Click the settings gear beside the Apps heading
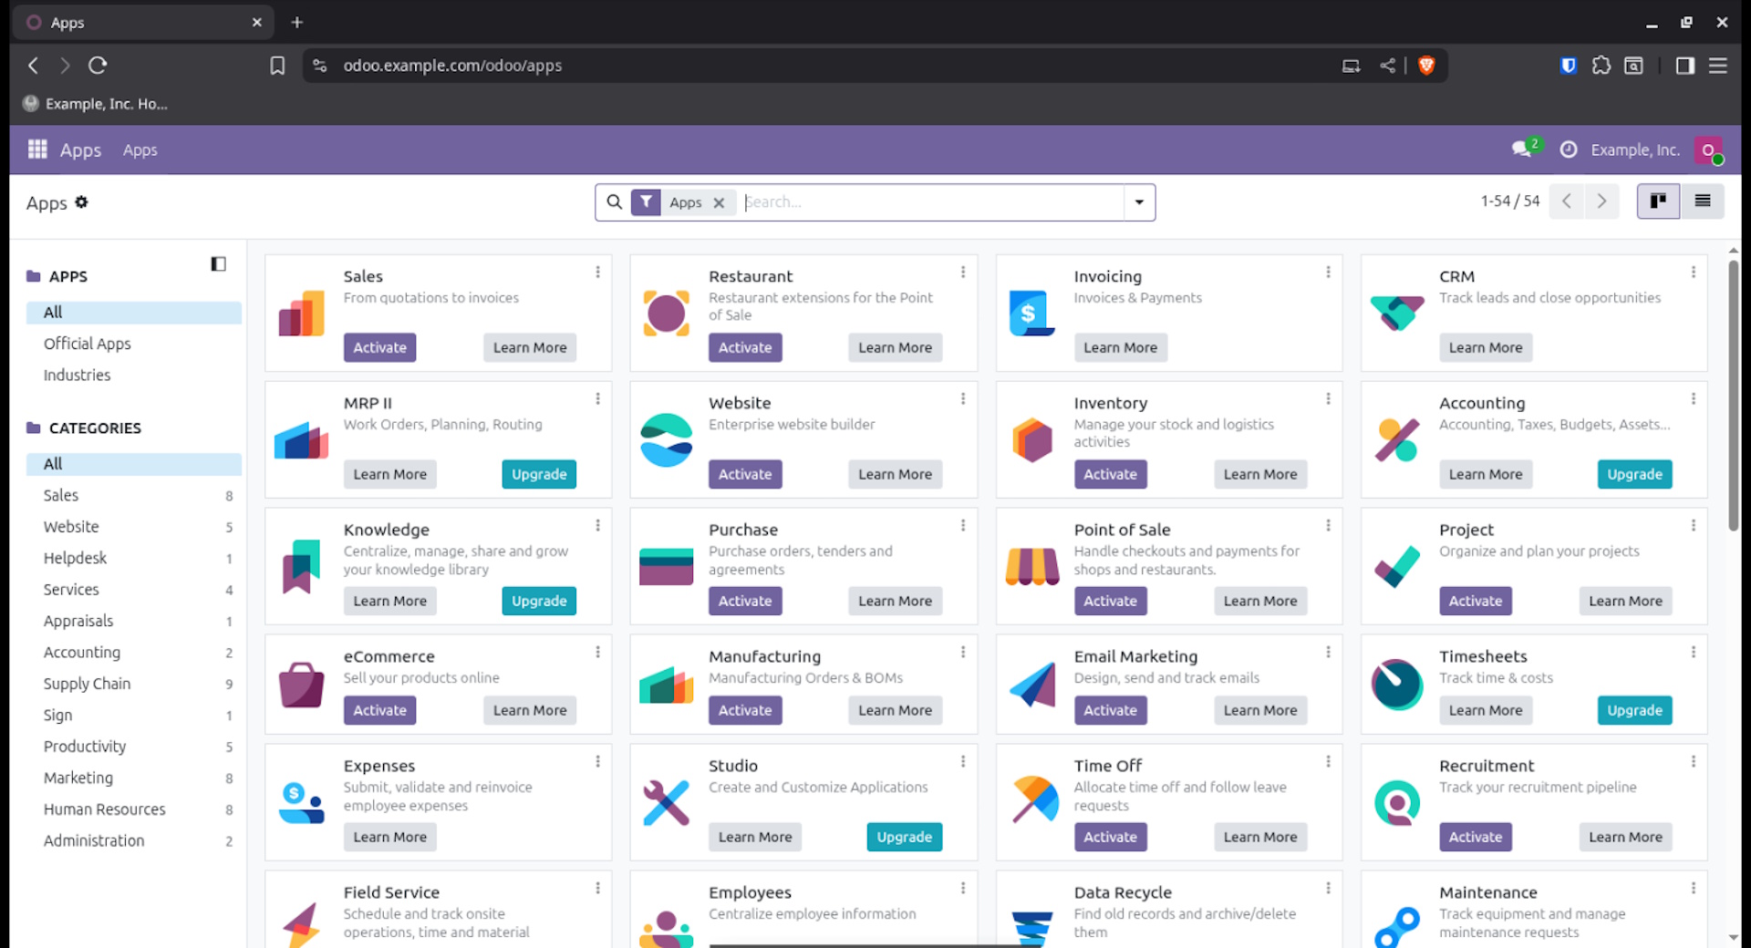1751x948 pixels. (x=81, y=202)
